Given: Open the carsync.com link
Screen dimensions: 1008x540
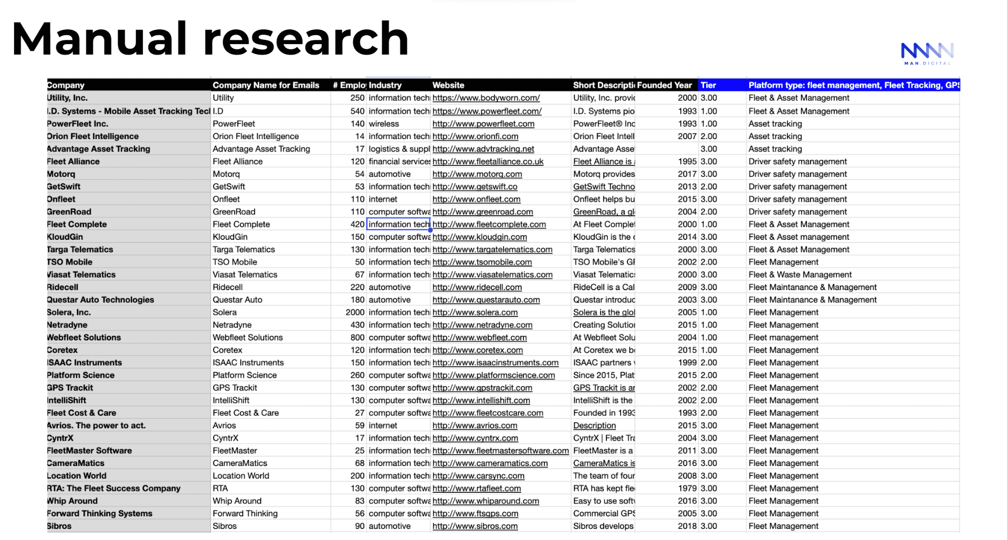Looking at the screenshot, I should tap(478, 477).
